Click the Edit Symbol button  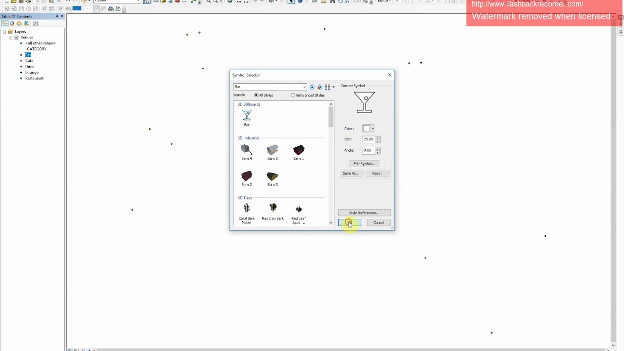tap(364, 164)
